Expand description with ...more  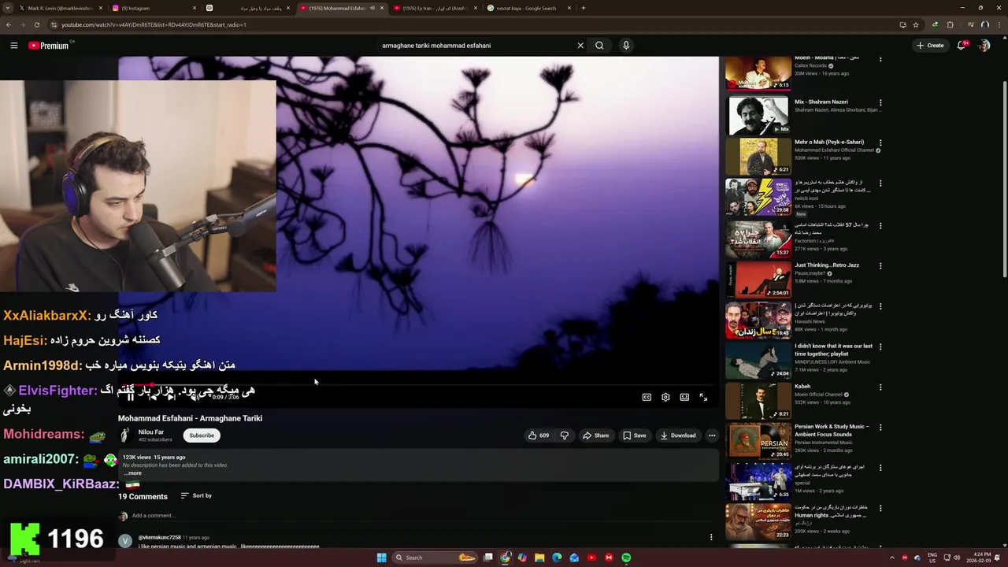(x=133, y=473)
